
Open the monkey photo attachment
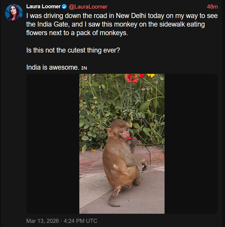pos(122,143)
